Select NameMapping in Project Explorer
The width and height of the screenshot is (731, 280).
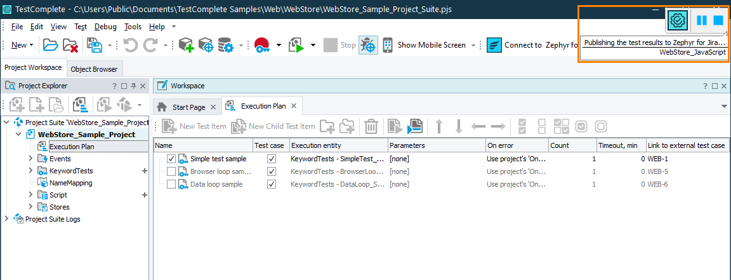coord(70,183)
